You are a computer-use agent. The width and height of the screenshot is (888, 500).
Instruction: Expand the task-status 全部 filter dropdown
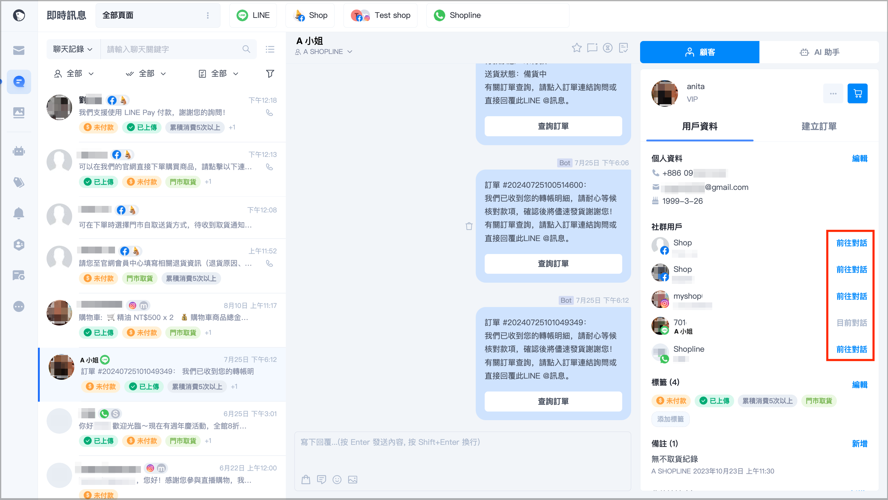219,73
